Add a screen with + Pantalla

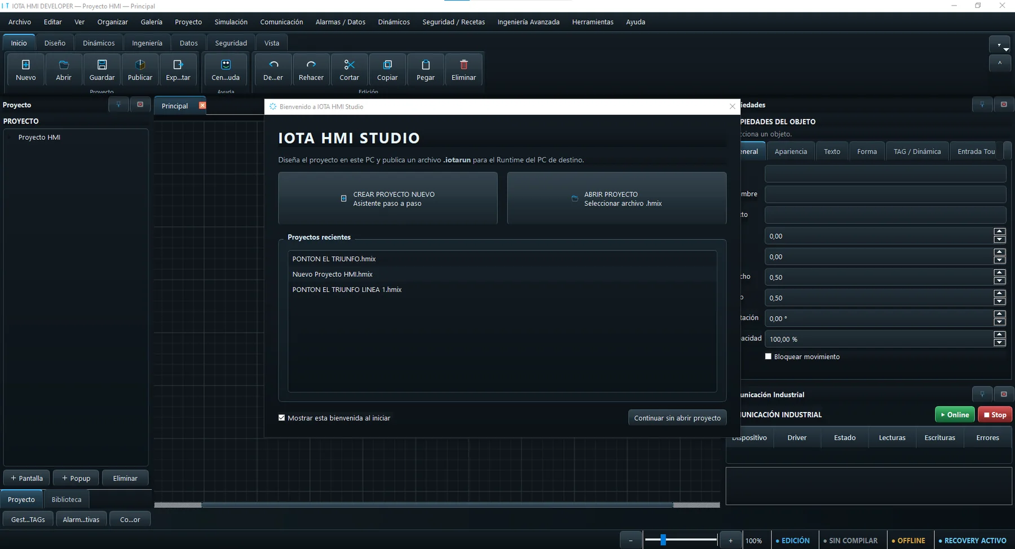coord(27,478)
